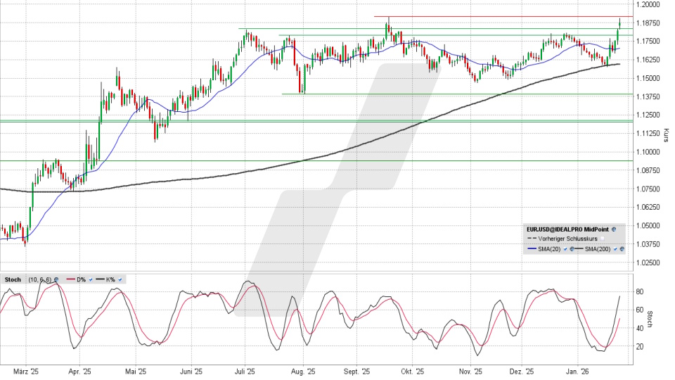
Task: Click the 1.20000 price axis label
Action: coord(647,4)
